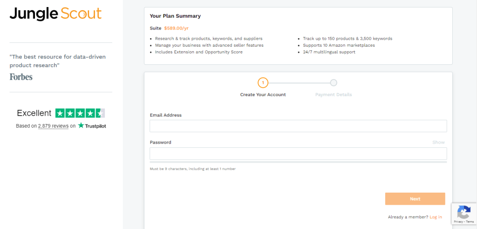Select step 1 Create Your Account
This screenshot has height=229, width=477.
coord(263,83)
